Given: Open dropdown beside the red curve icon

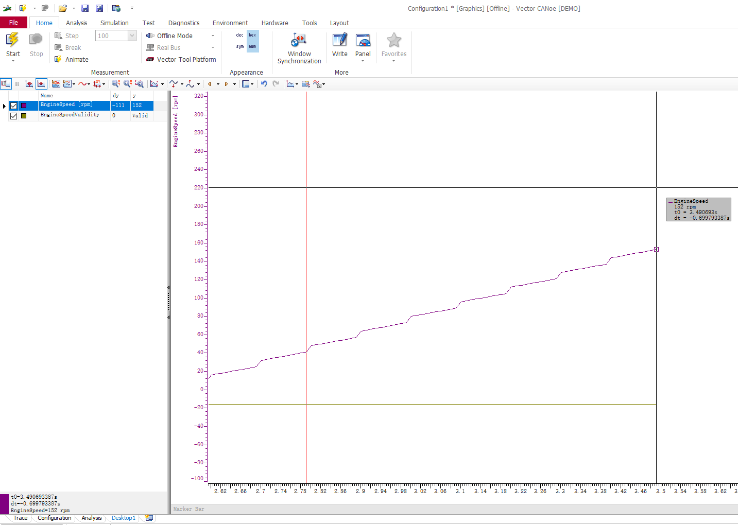Looking at the screenshot, I should pyautogui.click(x=89, y=84).
